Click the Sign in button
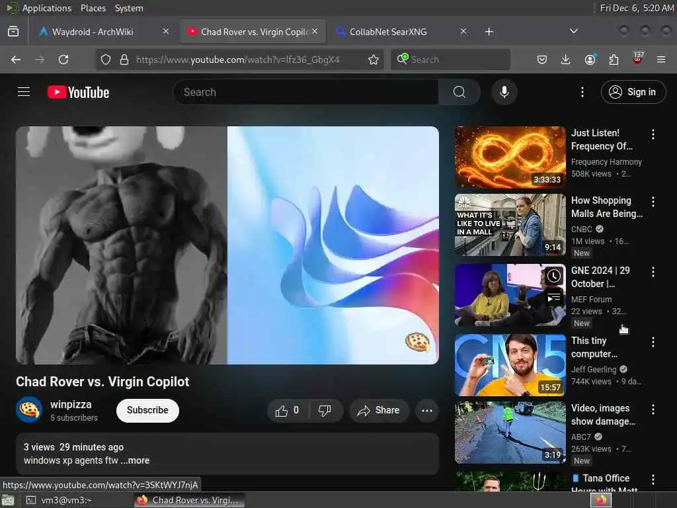This screenshot has width=677, height=508. 633,92
